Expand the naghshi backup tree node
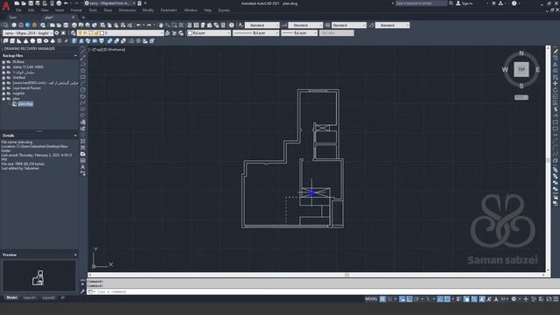The width and height of the screenshot is (560, 315). 3,94
